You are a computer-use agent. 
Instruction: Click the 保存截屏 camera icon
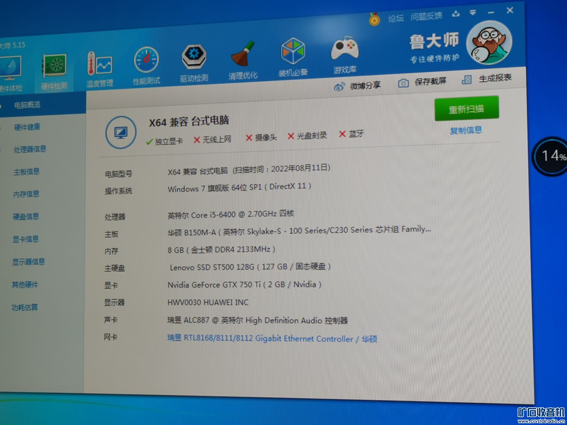pos(403,83)
